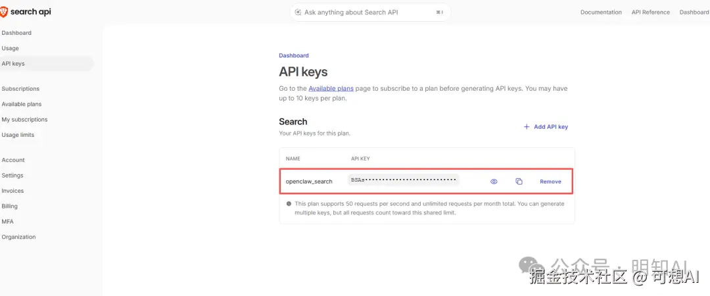Click the NAME column header
Viewport: 710px width, 296px height.
pyautogui.click(x=293, y=159)
